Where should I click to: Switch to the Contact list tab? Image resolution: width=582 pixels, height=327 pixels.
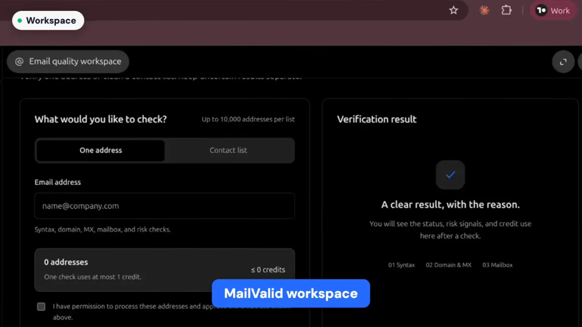[228, 150]
